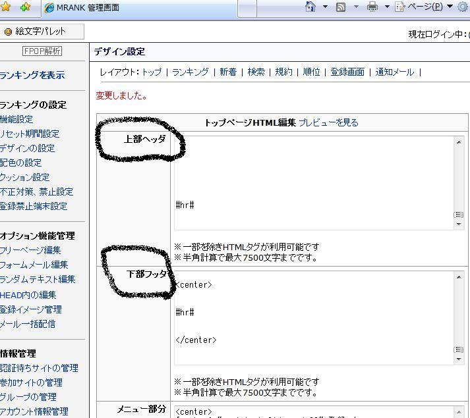The height and width of the screenshot is (418, 470).
Task: Click inside the 下部フッタ textarea
Action: tap(314, 318)
